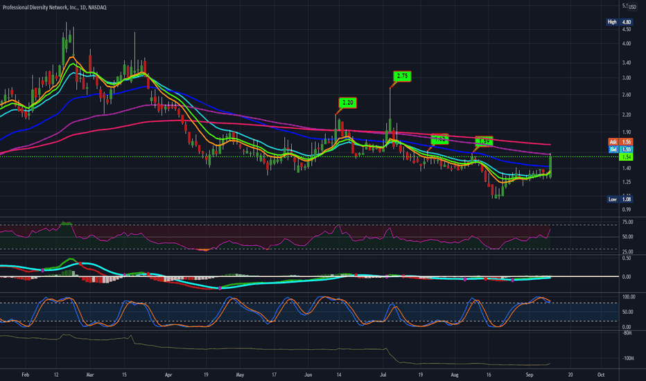The height and width of the screenshot is (381, 646).
Task: Select the 1.59 price callout label
Action: pyautogui.click(x=484, y=141)
